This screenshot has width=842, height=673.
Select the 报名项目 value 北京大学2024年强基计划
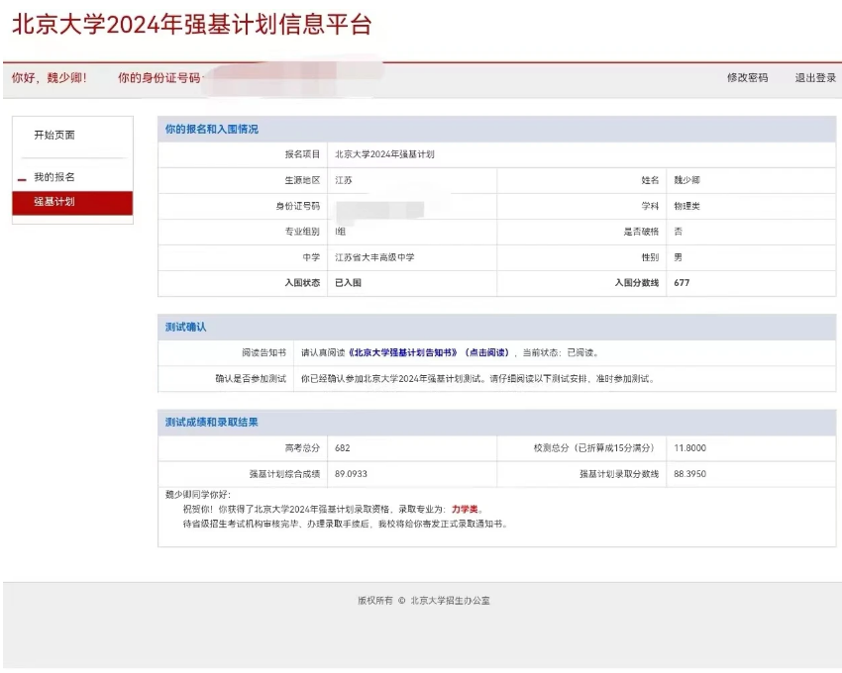[x=384, y=154]
